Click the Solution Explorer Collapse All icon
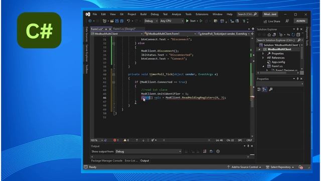The height and width of the screenshot is (181, 321). pyautogui.click(x=298, y=35)
